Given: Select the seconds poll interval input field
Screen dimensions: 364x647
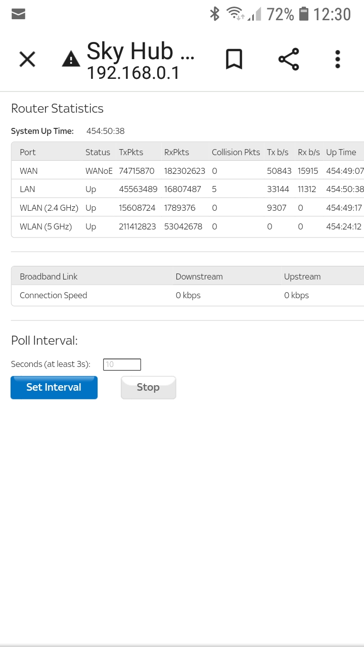Looking at the screenshot, I should coord(122,364).
